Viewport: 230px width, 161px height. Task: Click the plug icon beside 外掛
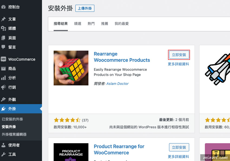3,109
